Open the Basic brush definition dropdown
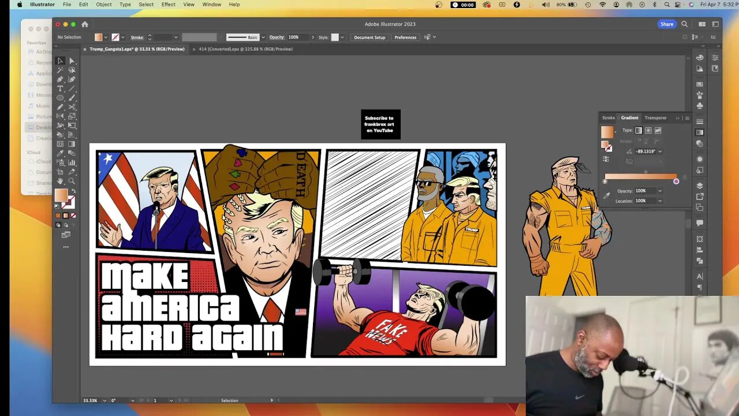This screenshot has height=416, width=739. (263, 37)
